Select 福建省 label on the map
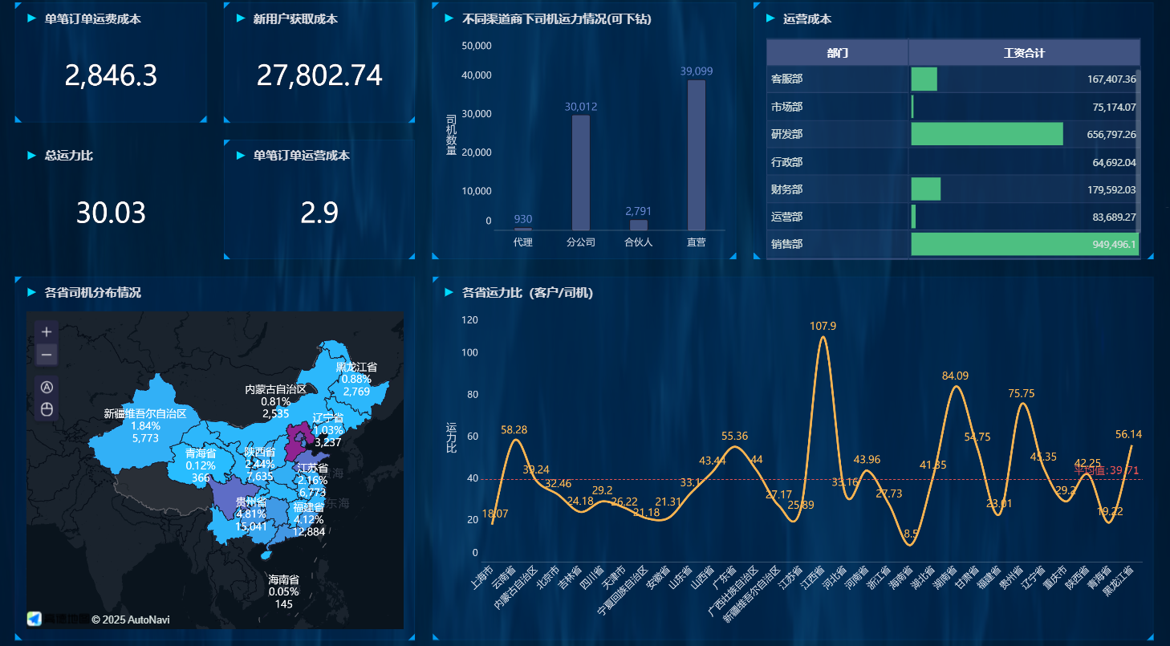 coord(309,507)
